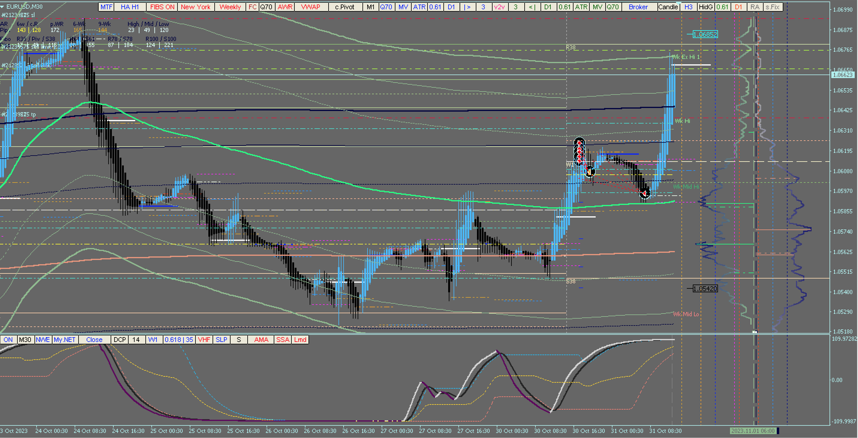Image resolution: width=858 pixels, height=438 pixels.
Task: Click the AWR range button
Action: tap(285, 7)
